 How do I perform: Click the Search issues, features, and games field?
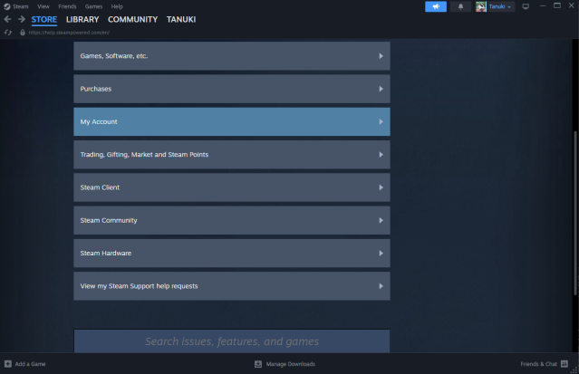coord(232,341)
